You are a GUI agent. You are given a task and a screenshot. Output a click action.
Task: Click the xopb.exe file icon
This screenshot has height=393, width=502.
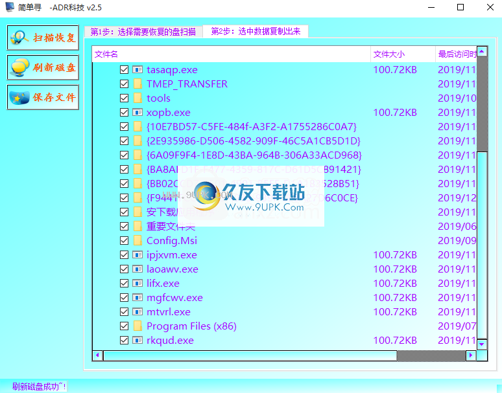click(137, 113)
